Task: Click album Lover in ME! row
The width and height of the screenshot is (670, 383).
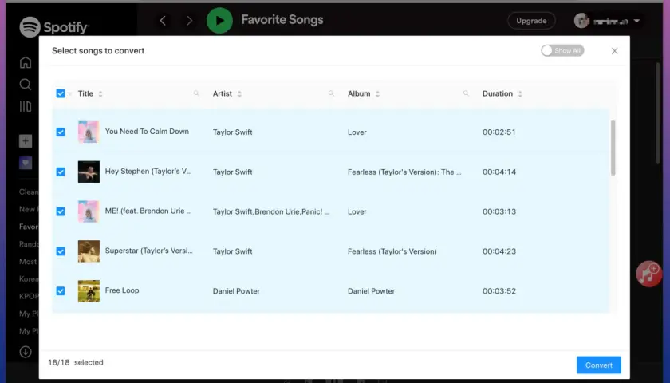Action: [x=357, y=211]
